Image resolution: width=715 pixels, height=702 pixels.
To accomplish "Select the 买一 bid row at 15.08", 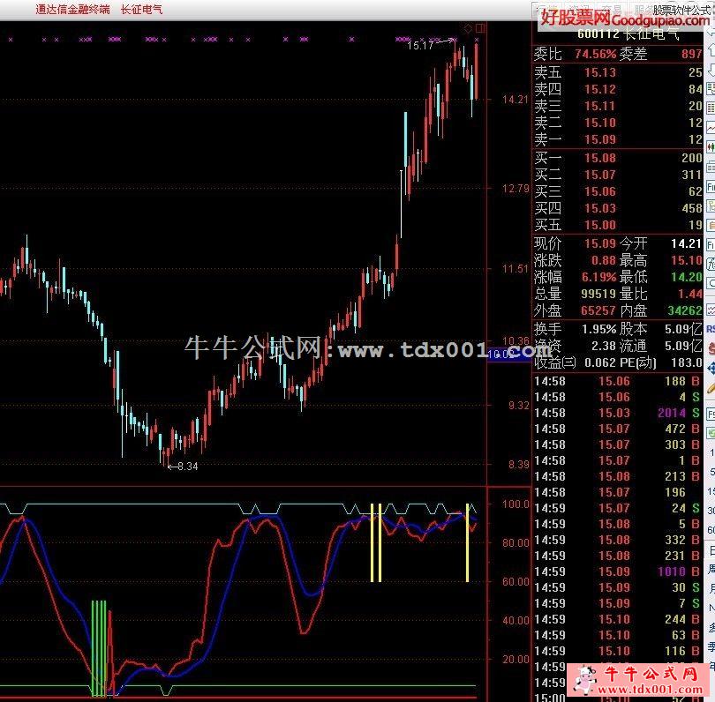I will pos(618,159).
